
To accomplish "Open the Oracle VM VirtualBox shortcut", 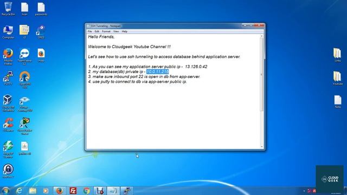I will click(8, 103).
